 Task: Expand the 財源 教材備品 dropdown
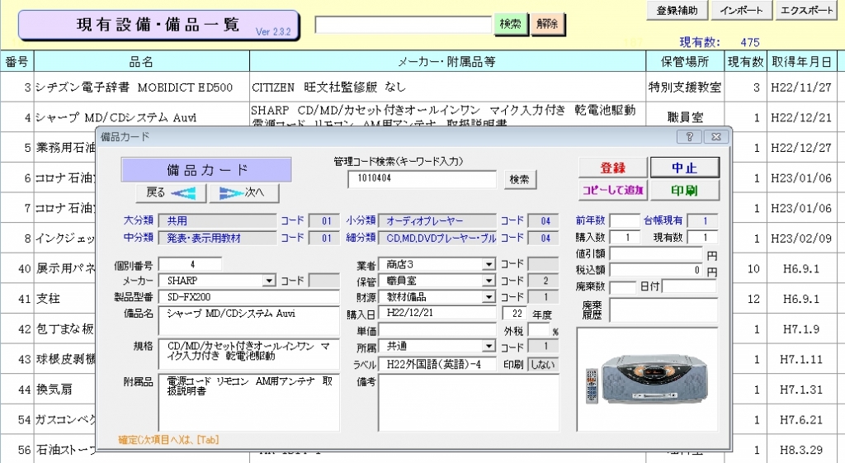pyautogui.click(x=489, y=297)
